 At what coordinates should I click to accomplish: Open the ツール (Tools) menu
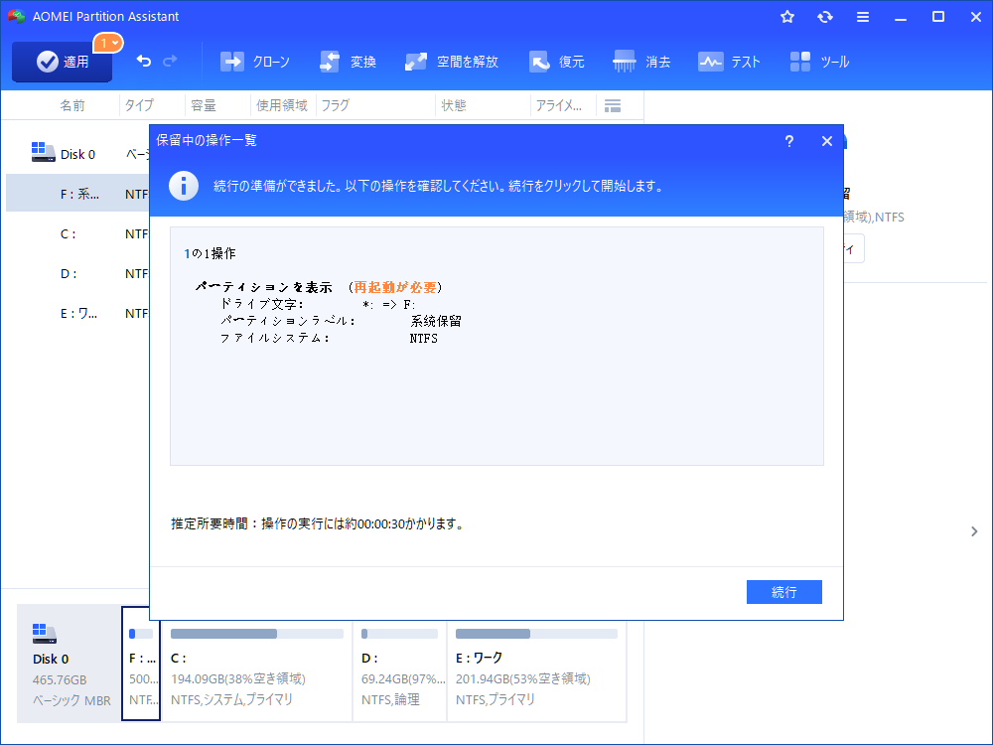click(x=819, y=62)
